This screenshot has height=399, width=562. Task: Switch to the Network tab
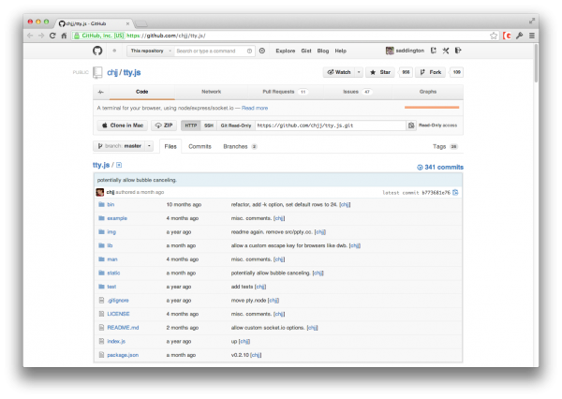(x=211, y=92)
